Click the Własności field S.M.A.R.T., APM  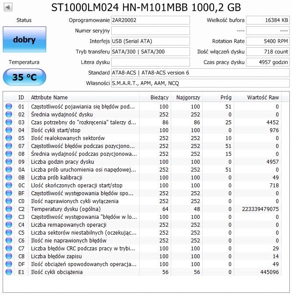(201, 83)
